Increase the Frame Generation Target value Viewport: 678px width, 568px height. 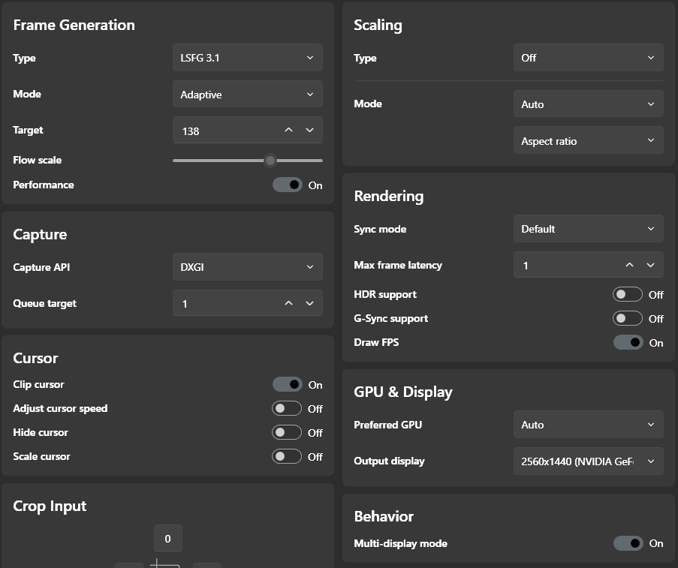coord(289,131)
